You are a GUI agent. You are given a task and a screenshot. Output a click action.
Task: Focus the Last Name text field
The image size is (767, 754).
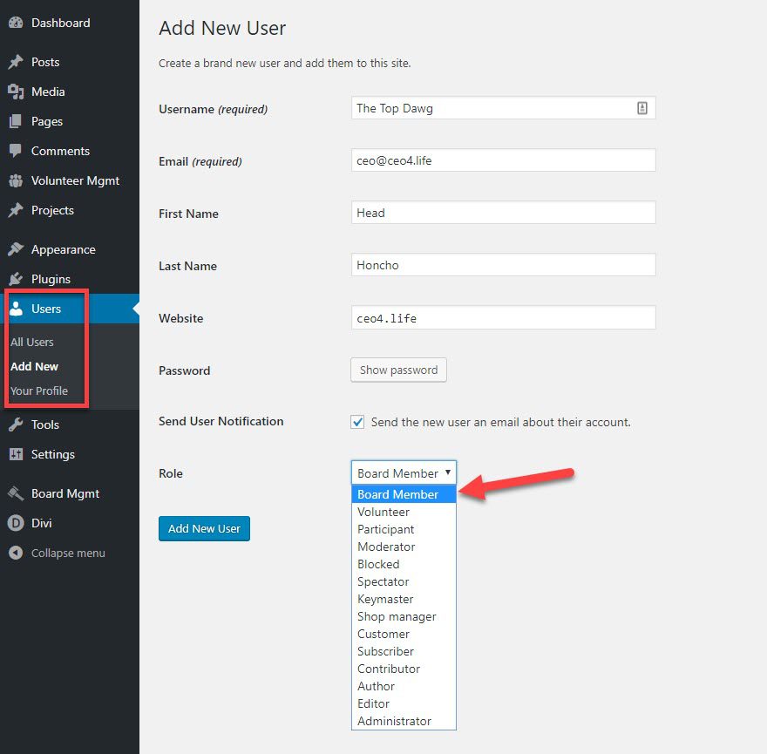point(502,265)
